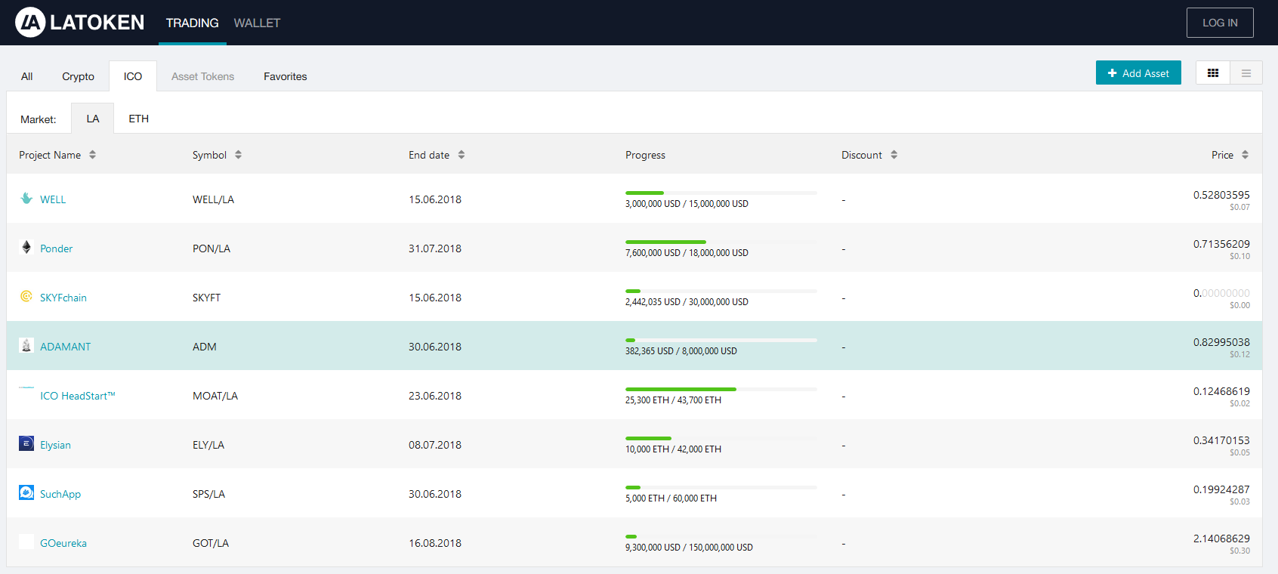Click the 08.07.2018 end date
1278x574 pixels.
(435, 445)
